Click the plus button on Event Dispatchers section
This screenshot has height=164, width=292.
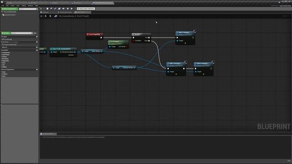(36, 70)
